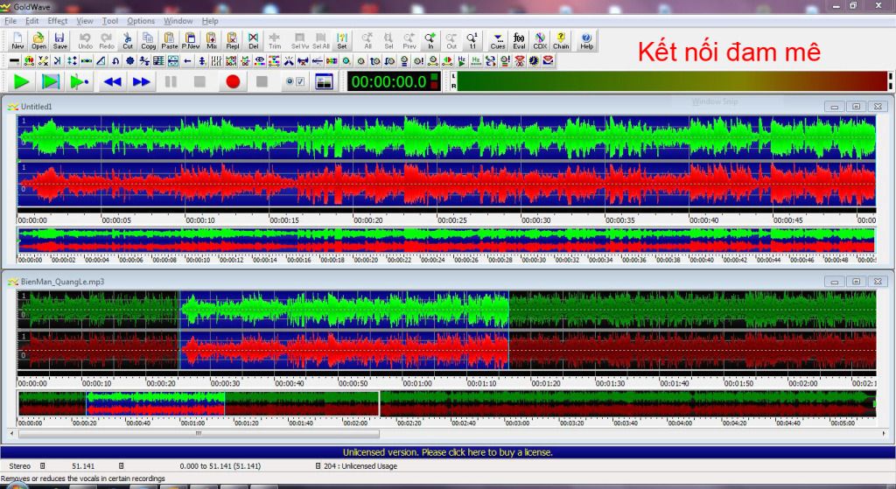Image resolution: width=896 pixels, height=489 pixels.
Task: Click the 00:00:00.0 time display
Action: tap(395, 81)
